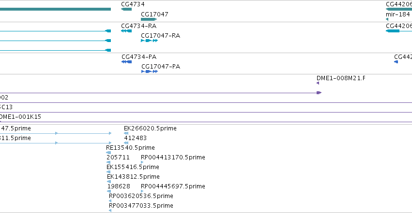Viewport: 412px width, 213px height.
Task: Select the CG17047-PA protein glyph
Action: tap(150, 71)
